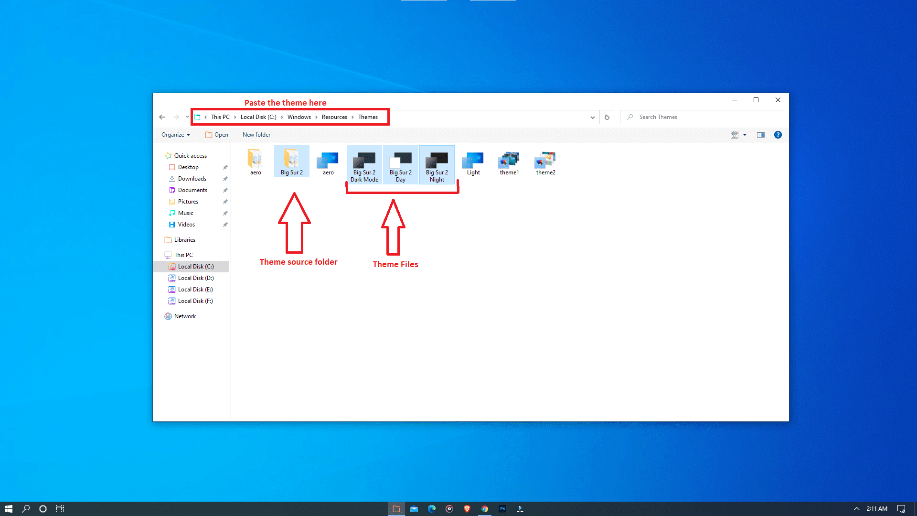Open Downloads in Quick access
Viewport: 917px width, 516px height.
192,179
